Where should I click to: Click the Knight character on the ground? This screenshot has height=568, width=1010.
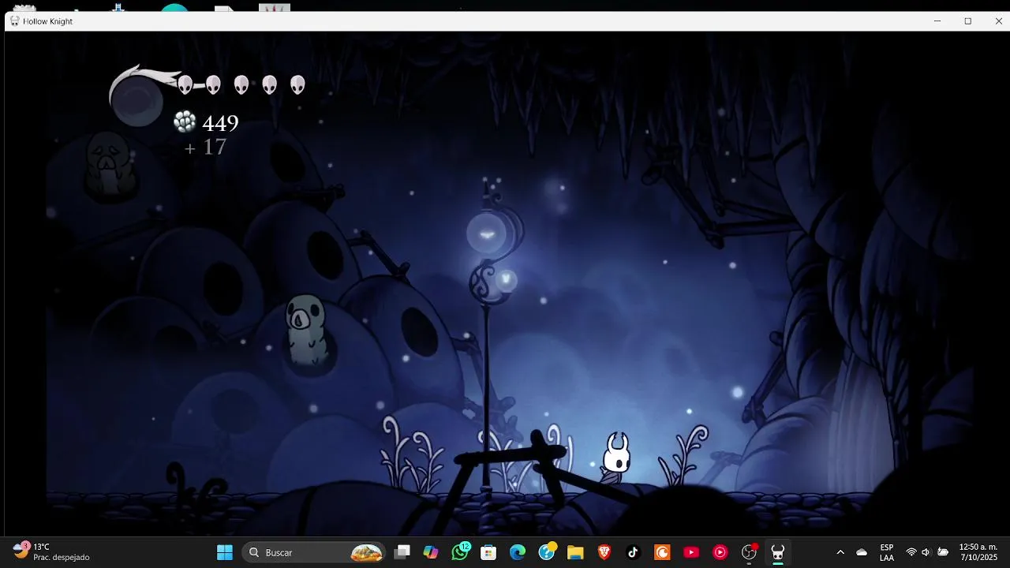click(616, 456)
